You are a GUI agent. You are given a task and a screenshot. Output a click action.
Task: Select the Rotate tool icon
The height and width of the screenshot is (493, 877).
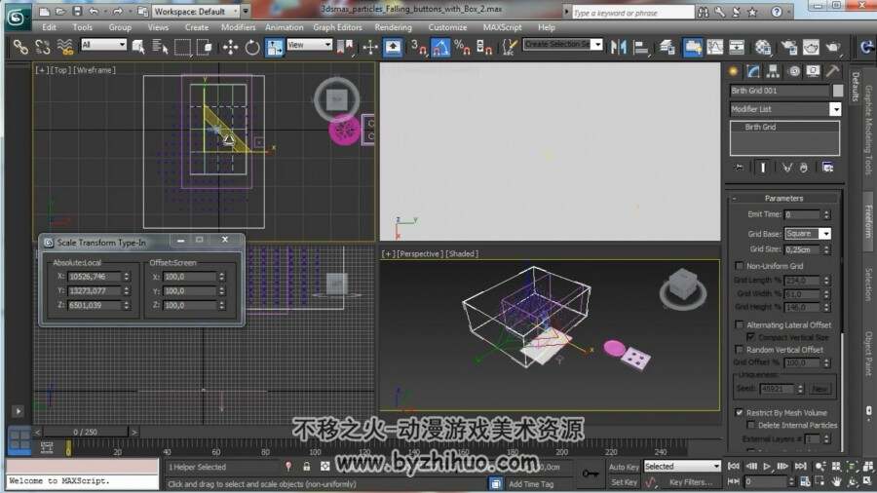click(252, 47)
